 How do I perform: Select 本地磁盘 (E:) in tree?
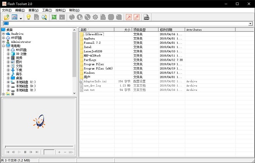click(x=25, y=90)
